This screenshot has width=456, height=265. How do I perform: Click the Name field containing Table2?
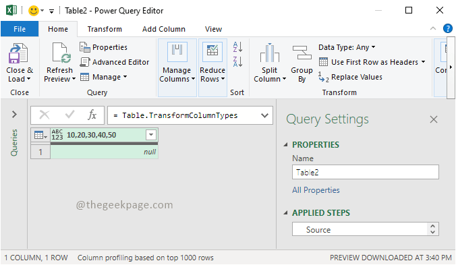pyautogui.click(x=365, y=173)
